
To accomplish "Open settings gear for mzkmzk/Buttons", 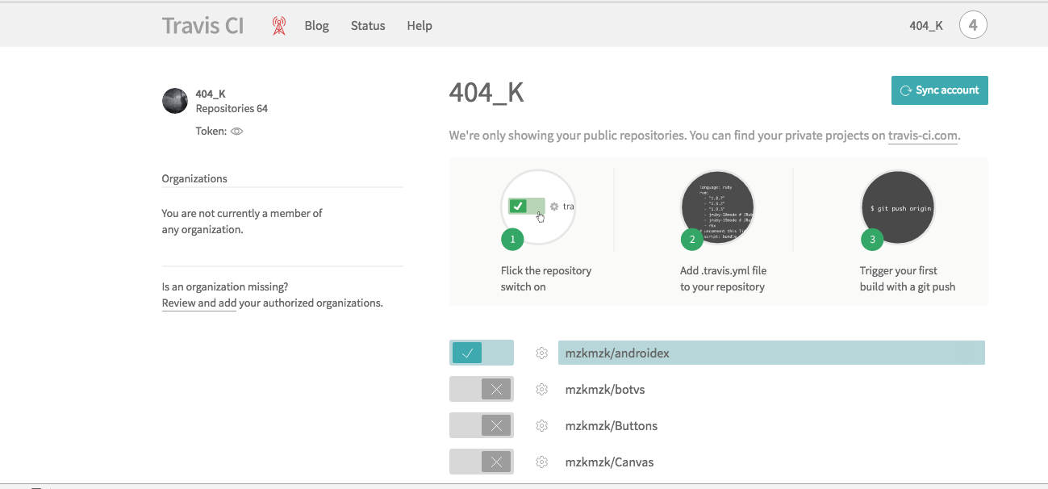I will pyautogui.click(x=542, y=426).
